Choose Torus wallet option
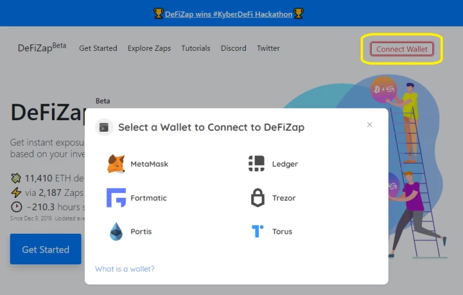This screenshot has width=463, height=295. (272, 231)
